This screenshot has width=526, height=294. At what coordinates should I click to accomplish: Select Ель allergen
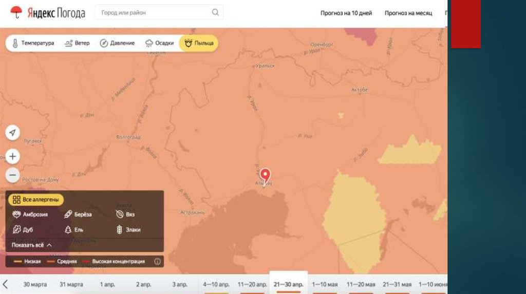(x=73, y=230)
